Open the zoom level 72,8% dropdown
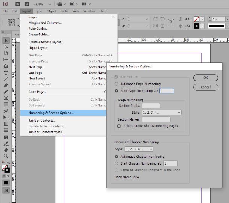The height and width of the screenshot is (203, 229). tap(50, 4)
